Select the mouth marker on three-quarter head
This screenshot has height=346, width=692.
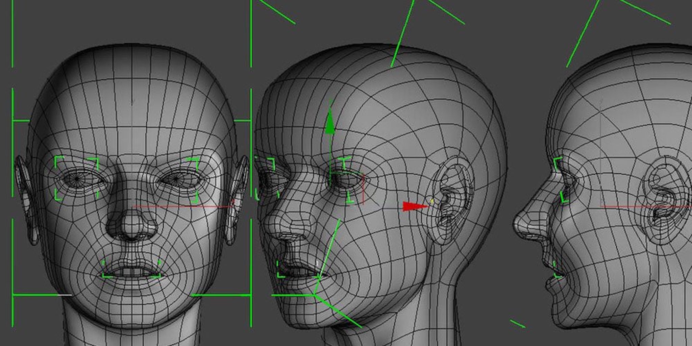[298, 269]
